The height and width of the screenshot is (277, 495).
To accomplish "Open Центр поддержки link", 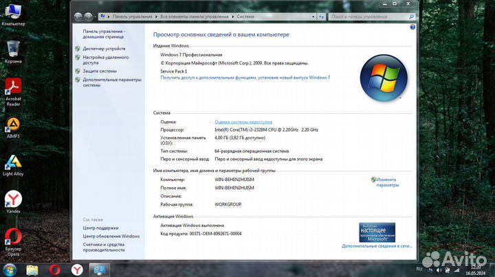I will pos(100,228).
